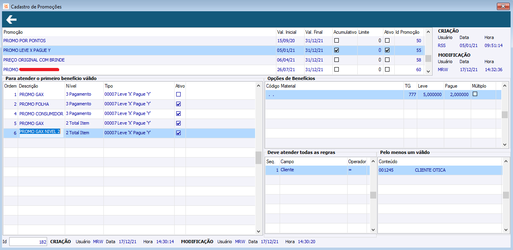Toggle Ativo checkbox for PROMO FOLHA
Viewport: 513px width, 250px height.
coord(178,104)
